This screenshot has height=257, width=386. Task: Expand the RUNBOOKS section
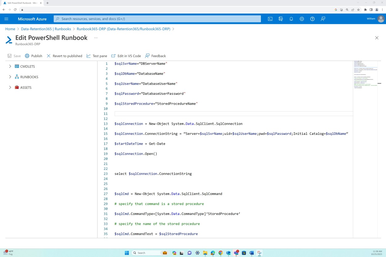pos(10,77)
